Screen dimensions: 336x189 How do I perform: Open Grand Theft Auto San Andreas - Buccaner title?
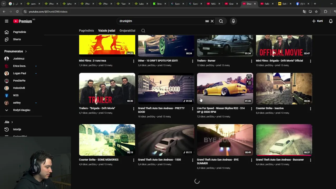(280, 160)
